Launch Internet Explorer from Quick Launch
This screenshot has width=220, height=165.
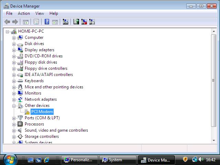(x=46, y=159)
